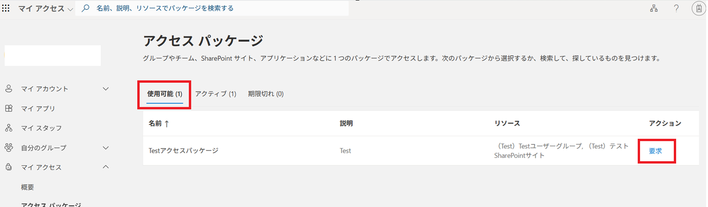Click the マイ スタッフ people icon
The height and width of the screenshot is (207, 708).
(8, 128)
